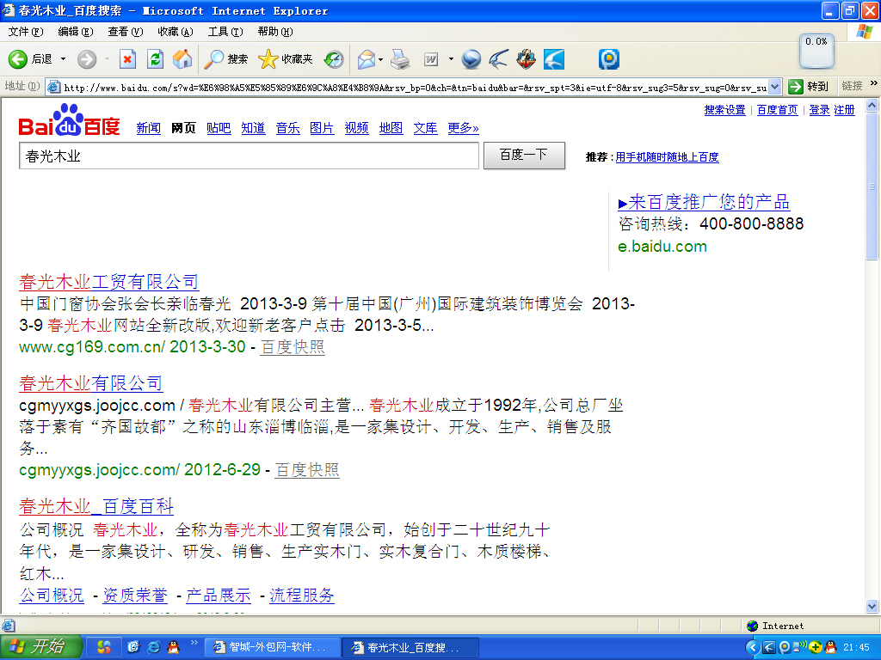Open the 帮助 menu

point(275,32)
